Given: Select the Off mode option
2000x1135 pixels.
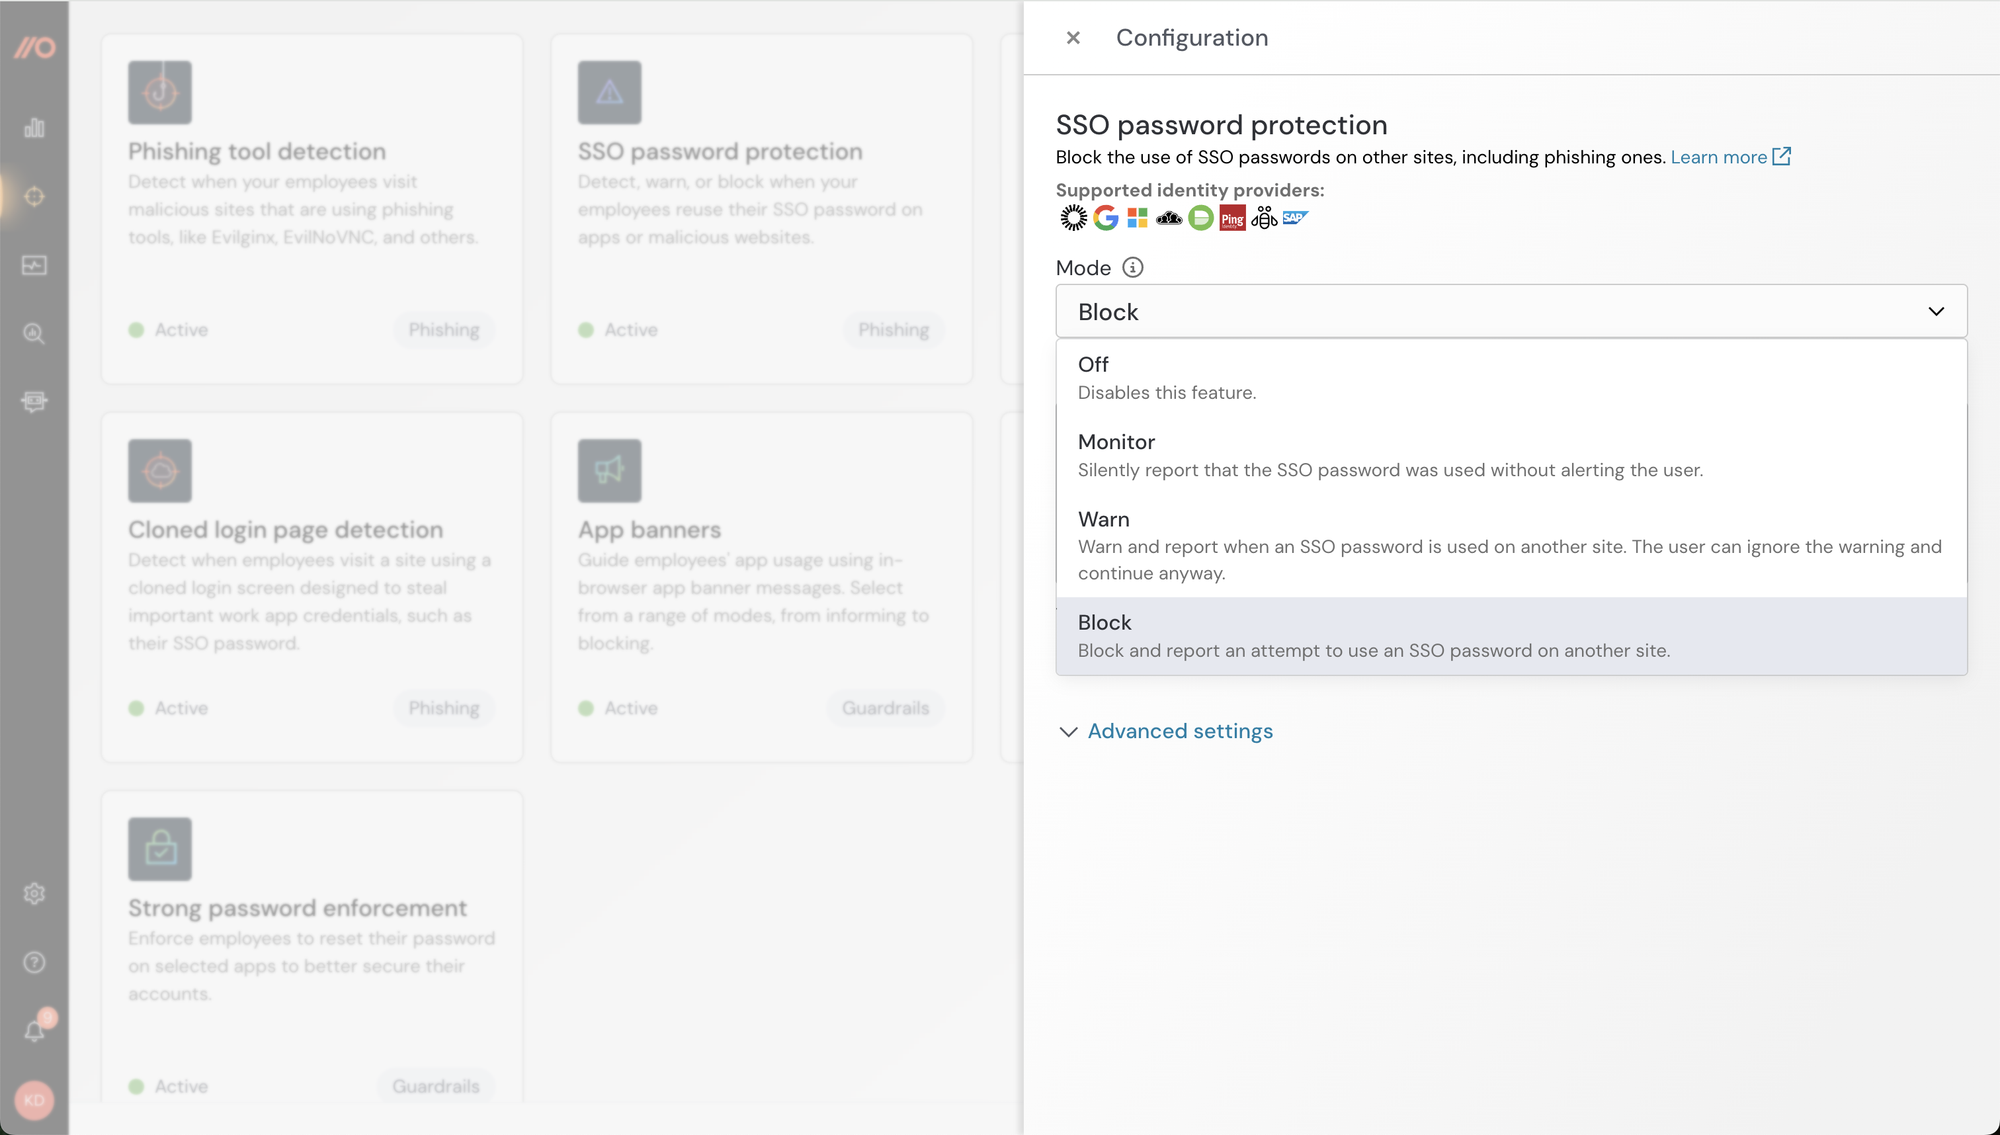Looking at the screenshot, I should click(x=1511, y=377).
